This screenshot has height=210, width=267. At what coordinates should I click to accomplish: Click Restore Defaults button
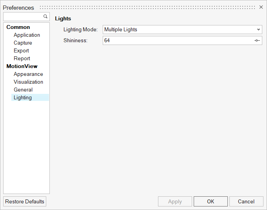[x=25, y=201]
